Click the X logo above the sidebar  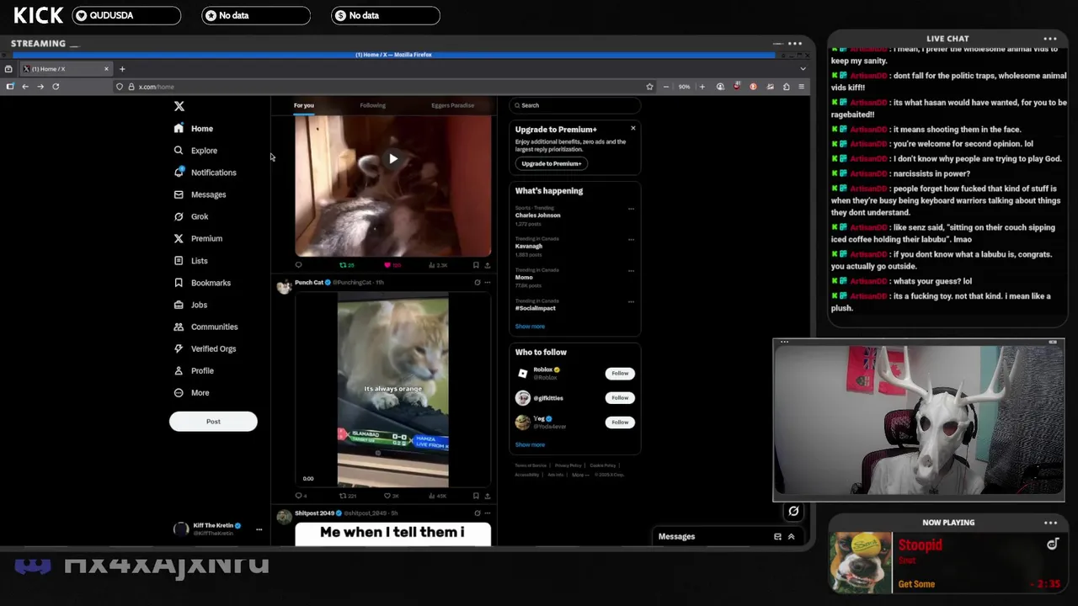[x=179, y=106]
